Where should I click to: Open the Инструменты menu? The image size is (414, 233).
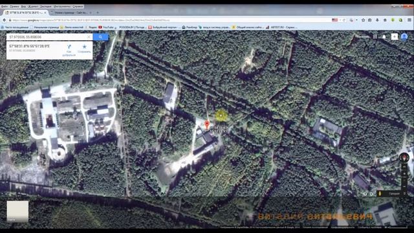pyautogui.click(x=62, y=6)
